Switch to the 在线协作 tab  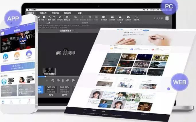coord(43,13)
